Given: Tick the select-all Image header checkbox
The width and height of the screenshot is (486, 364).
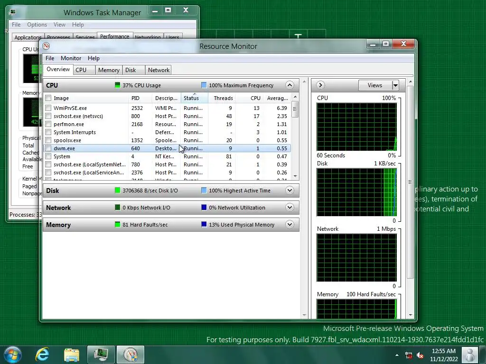Looking at the screenshot, I should pos(48,98).
